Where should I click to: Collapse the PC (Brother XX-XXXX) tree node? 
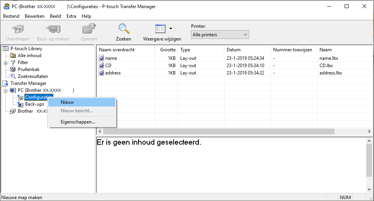pyautogui.click(x=5, y=91)
